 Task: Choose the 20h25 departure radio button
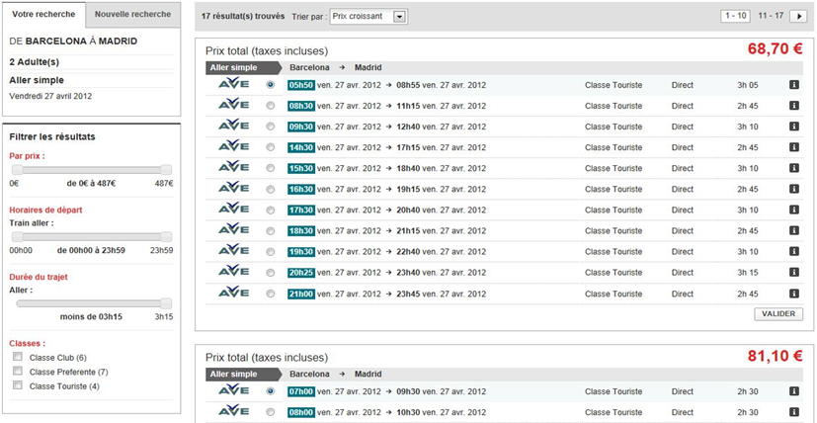pos(271,273)
